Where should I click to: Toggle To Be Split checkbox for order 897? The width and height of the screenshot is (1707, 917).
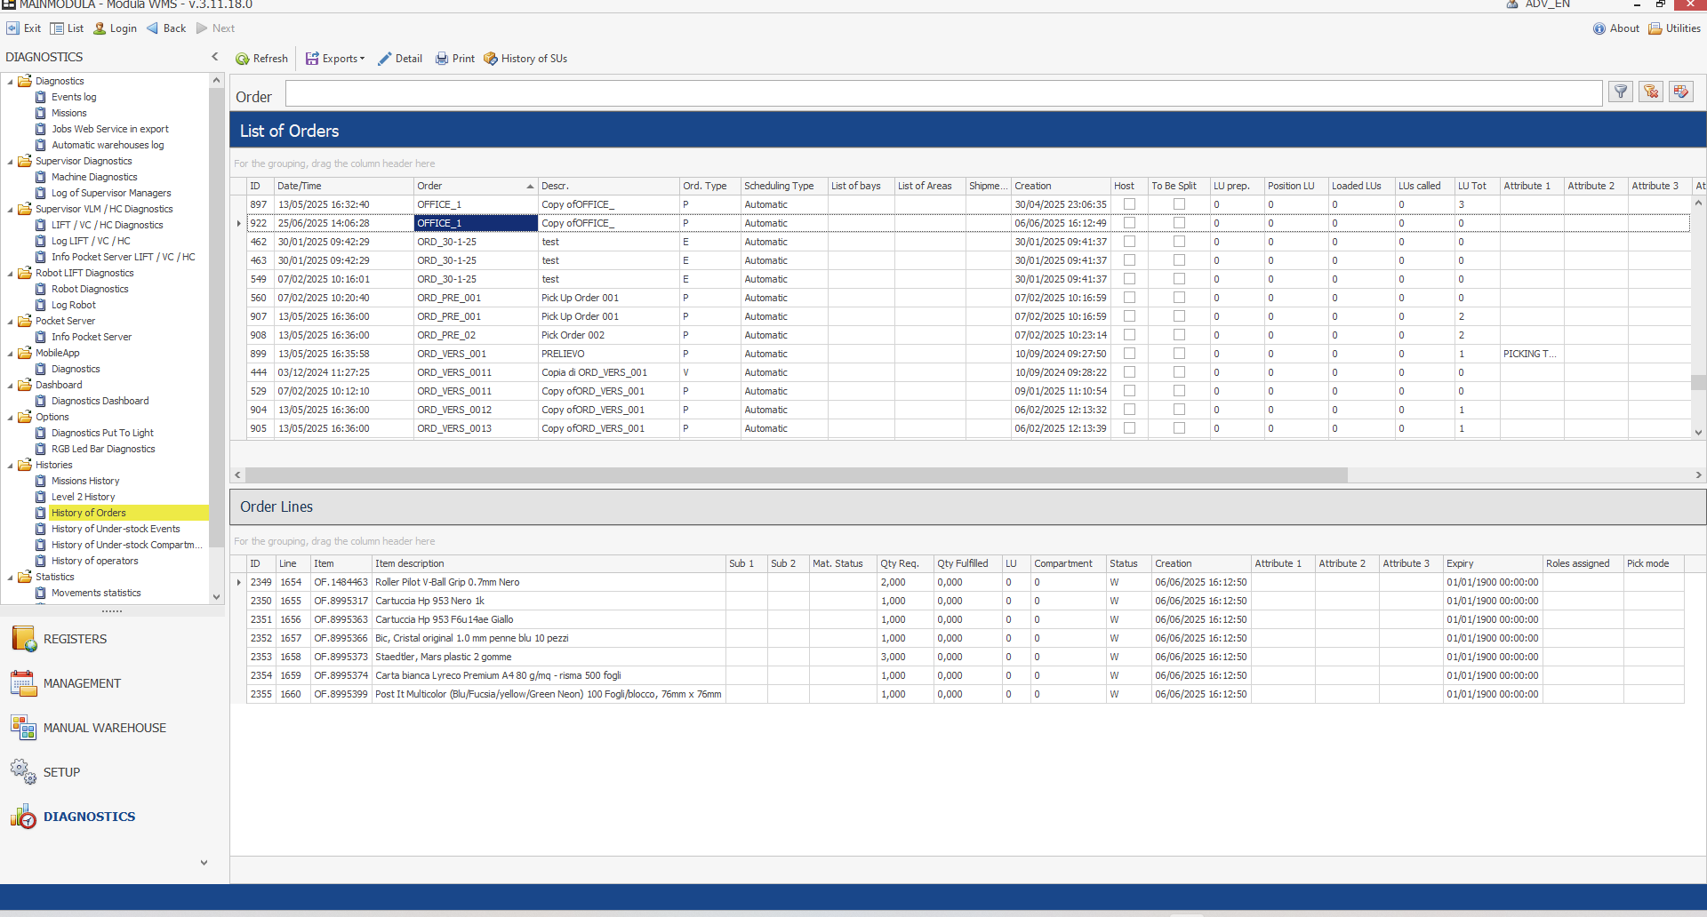[x=1179, y=204]
